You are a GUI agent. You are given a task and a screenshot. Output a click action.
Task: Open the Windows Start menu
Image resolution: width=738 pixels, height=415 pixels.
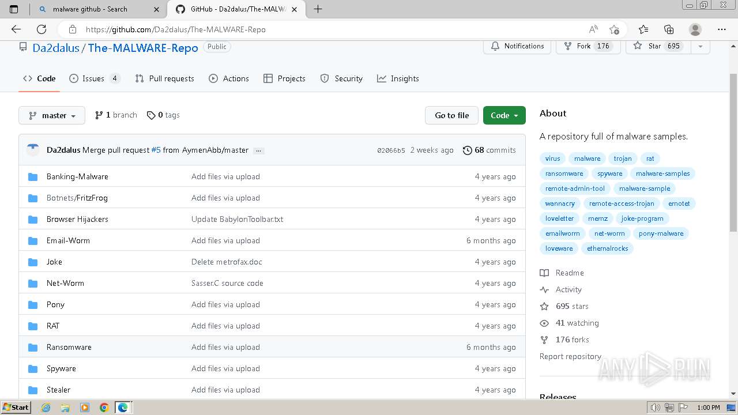16,408
